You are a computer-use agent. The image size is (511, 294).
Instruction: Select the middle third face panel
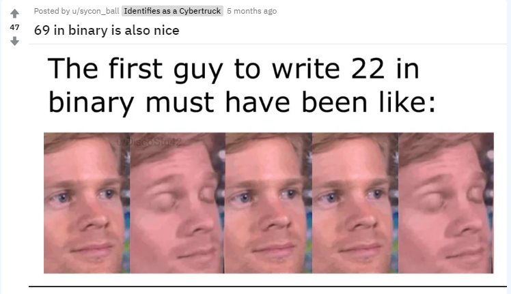click(x=268, y=203)
